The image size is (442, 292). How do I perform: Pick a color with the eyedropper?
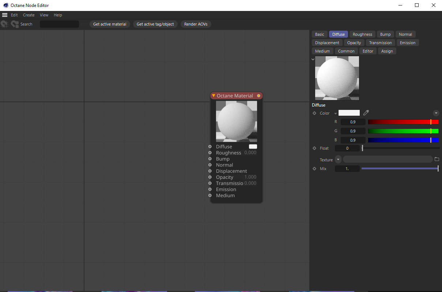click(x=366, y=113)
